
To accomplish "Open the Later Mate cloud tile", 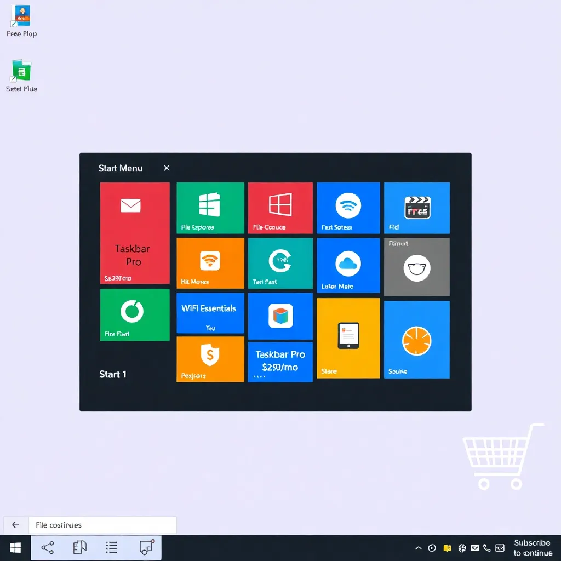I will [348, 266].
